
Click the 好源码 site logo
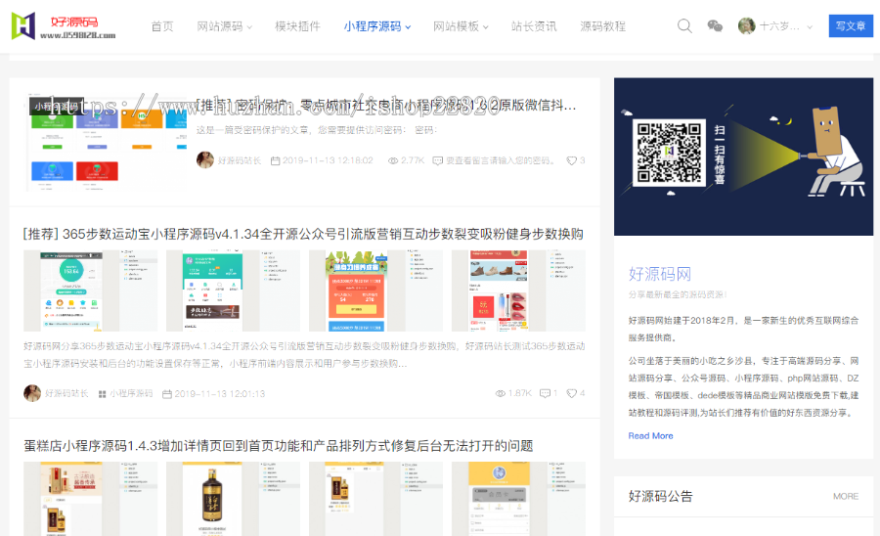(x=64, y=26)
